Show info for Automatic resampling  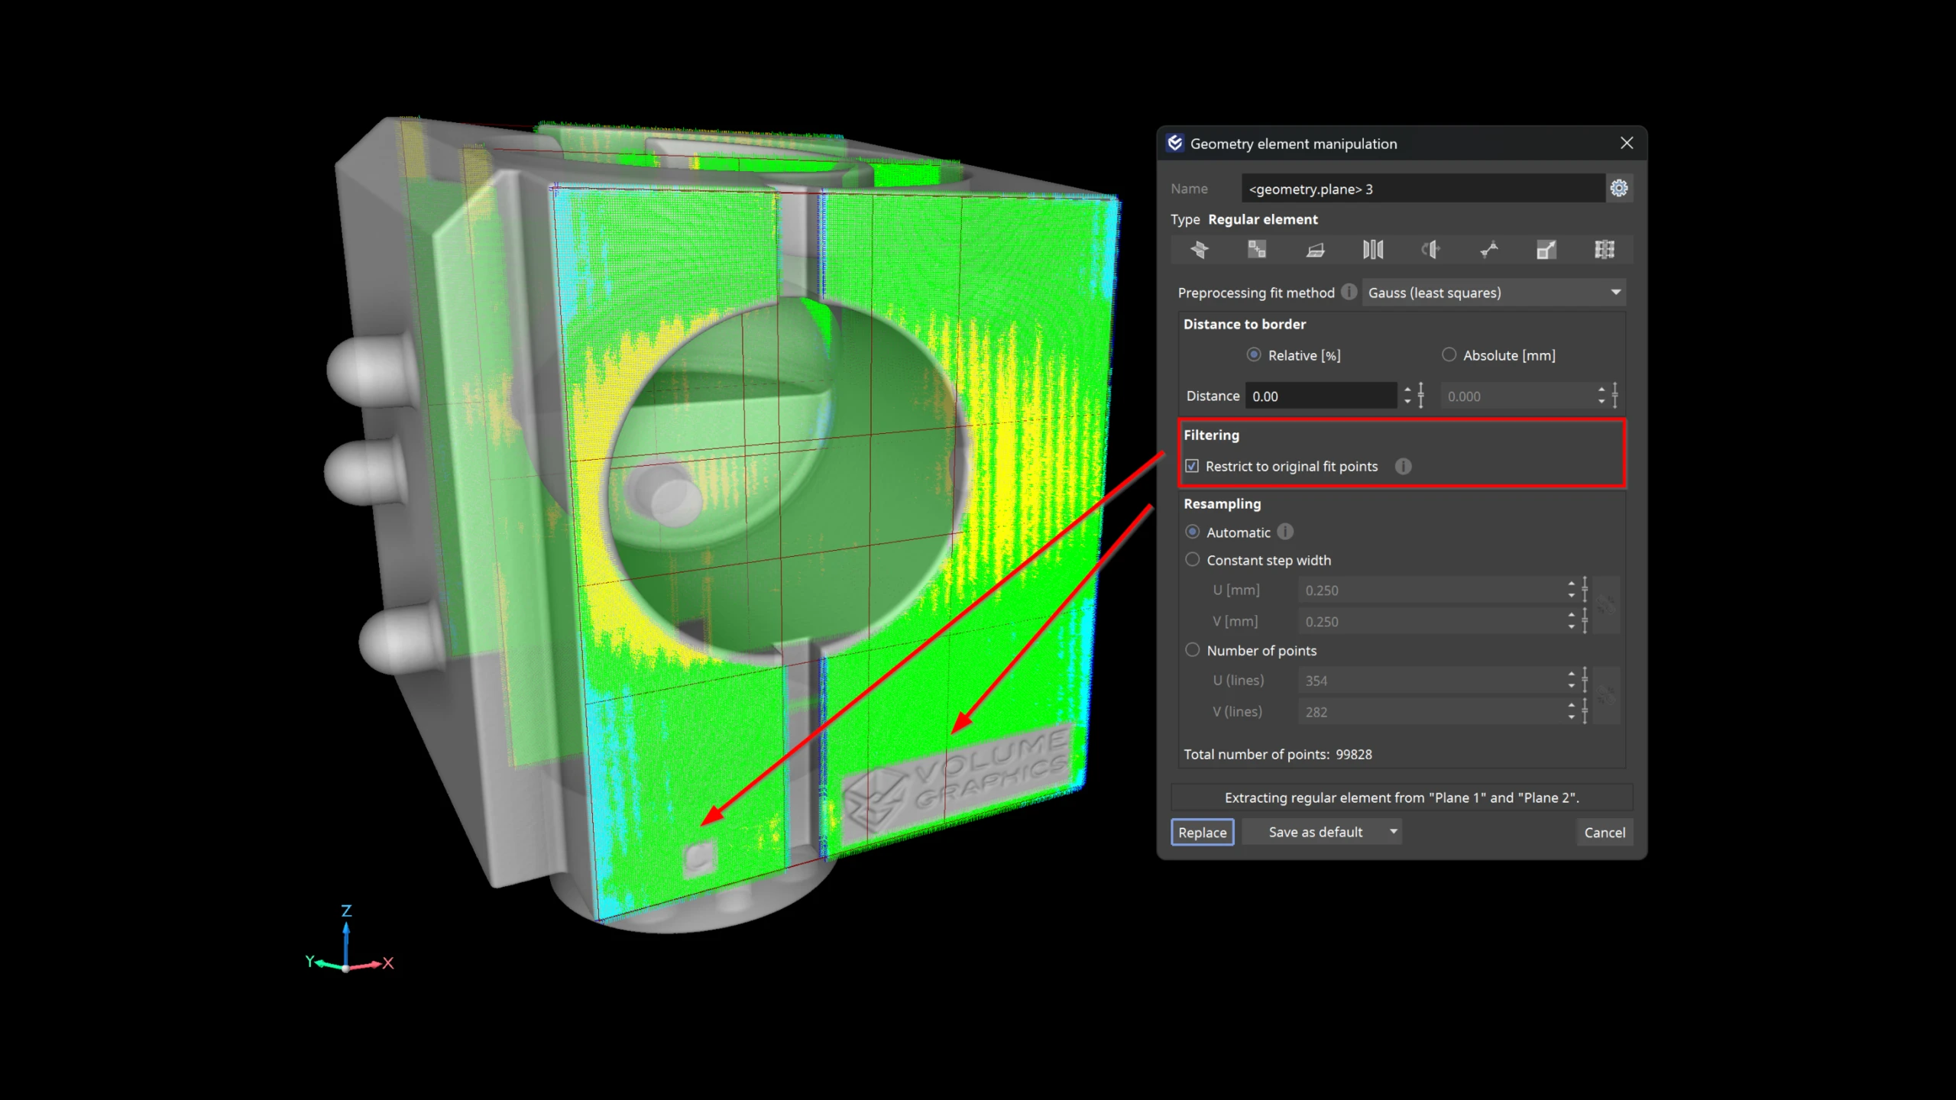tap(1286, 532)
